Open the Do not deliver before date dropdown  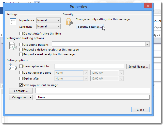[x=86, y=73]
